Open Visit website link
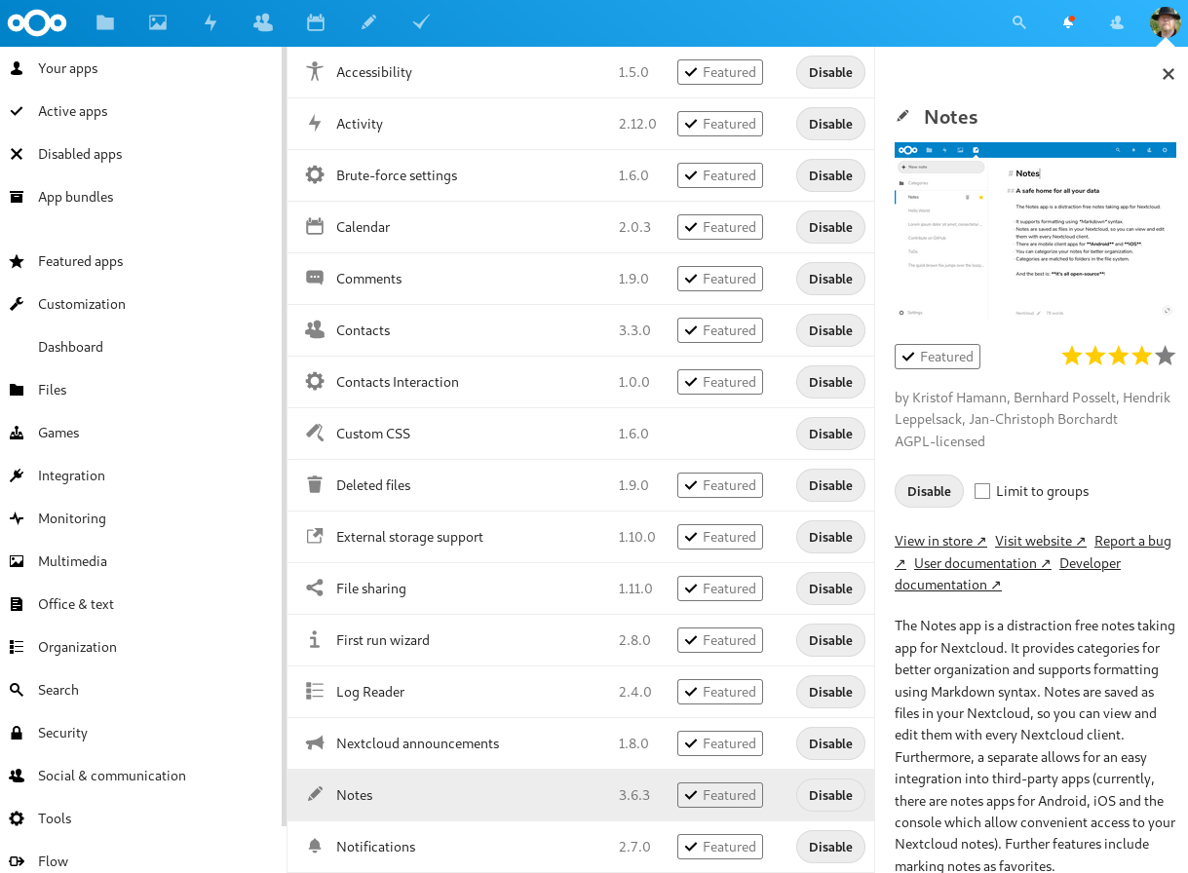This screenshot has height=873, width=1188. click(1040, 541)
